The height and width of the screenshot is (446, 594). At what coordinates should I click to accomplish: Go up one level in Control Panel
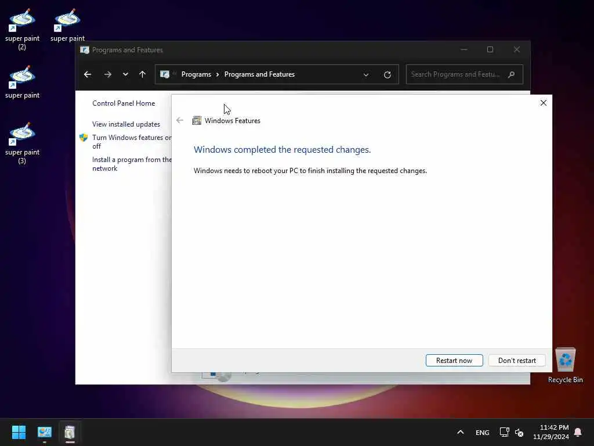pos(143,74)
